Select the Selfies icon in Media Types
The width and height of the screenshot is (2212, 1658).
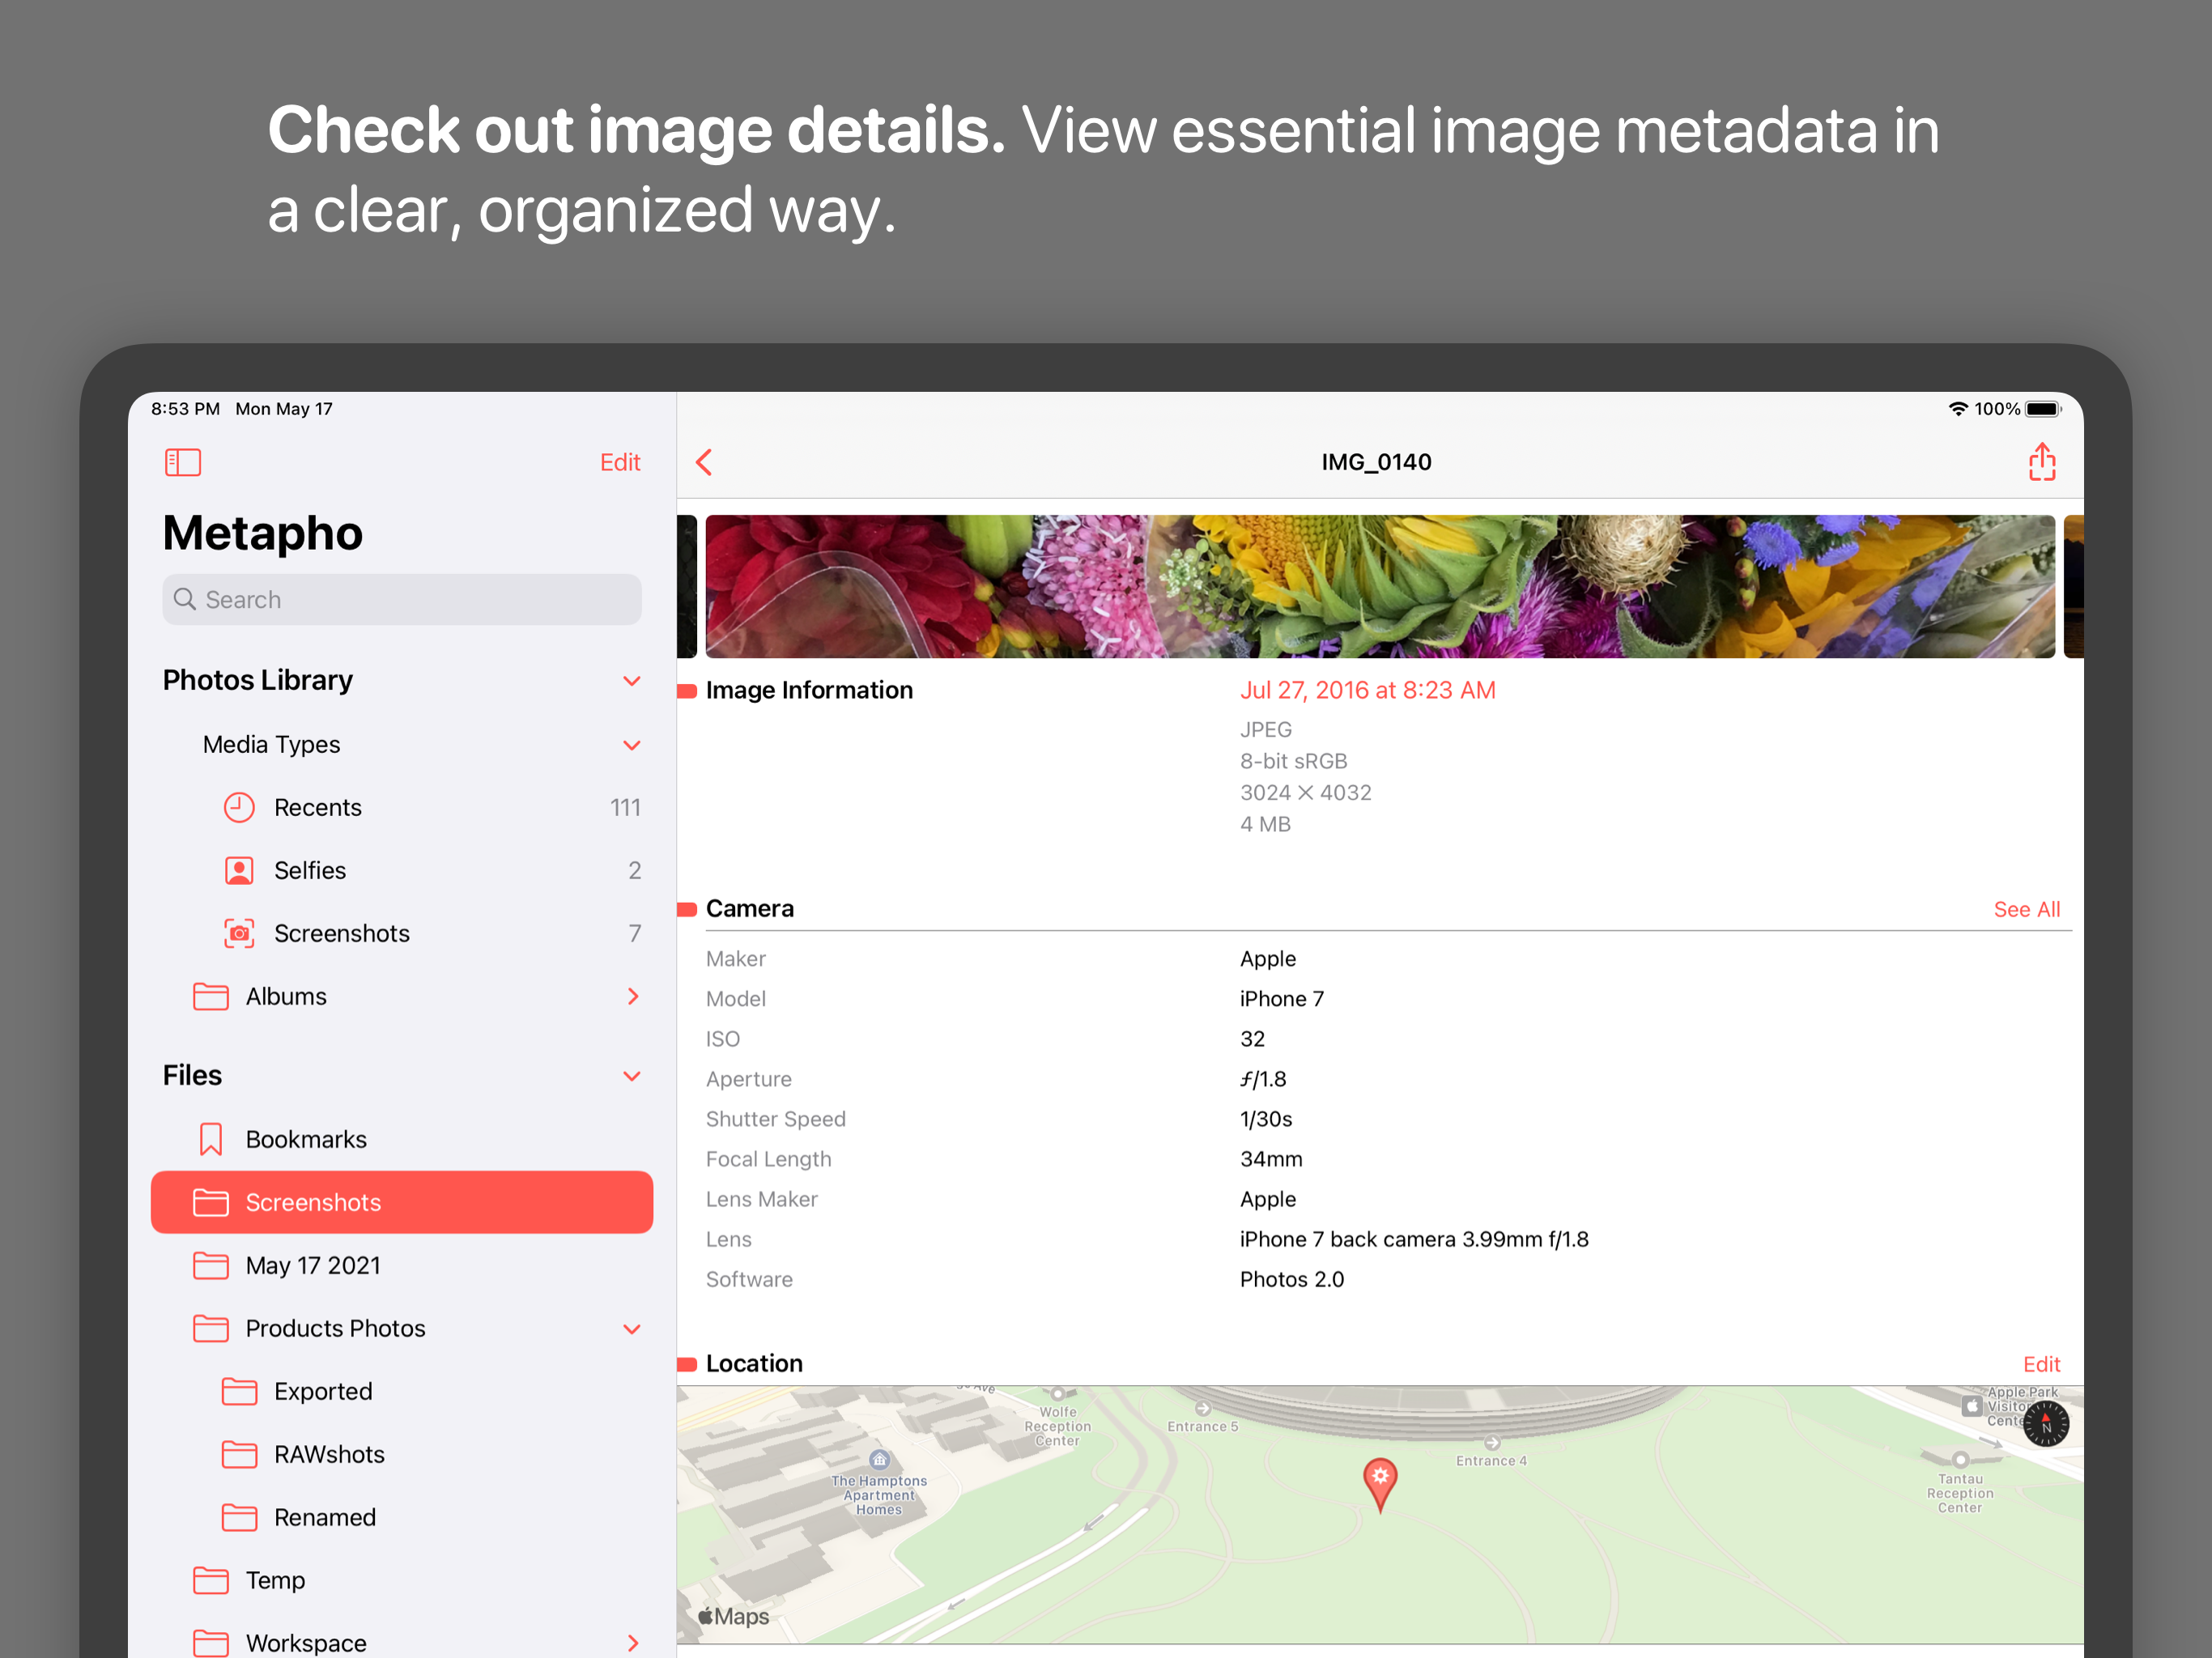point(239,870)
